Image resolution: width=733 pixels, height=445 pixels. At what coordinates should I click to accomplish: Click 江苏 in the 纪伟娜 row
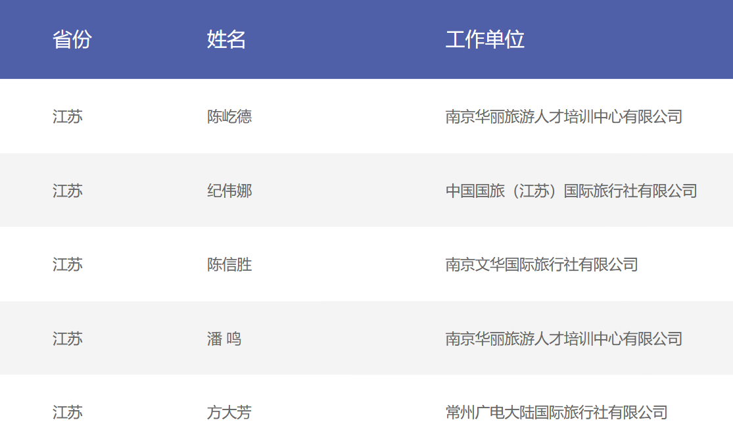68,191
